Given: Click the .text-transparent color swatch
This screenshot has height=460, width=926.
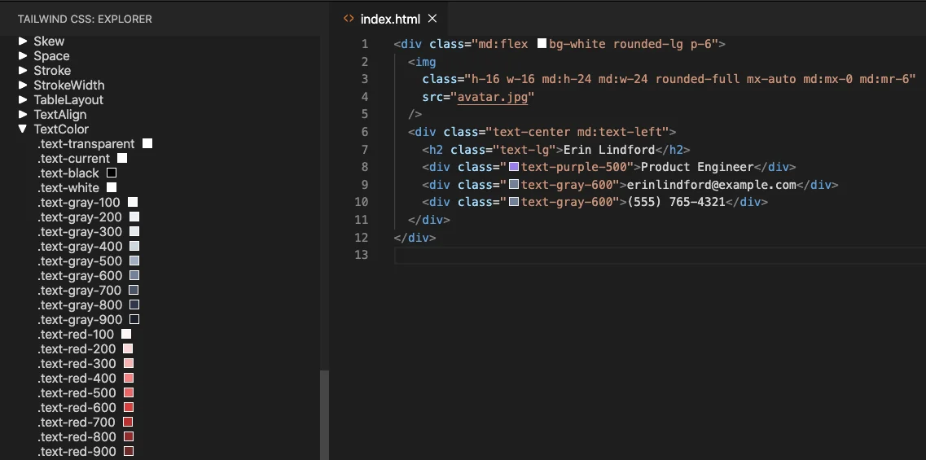Looking at the screenshot, I should 147,143.
